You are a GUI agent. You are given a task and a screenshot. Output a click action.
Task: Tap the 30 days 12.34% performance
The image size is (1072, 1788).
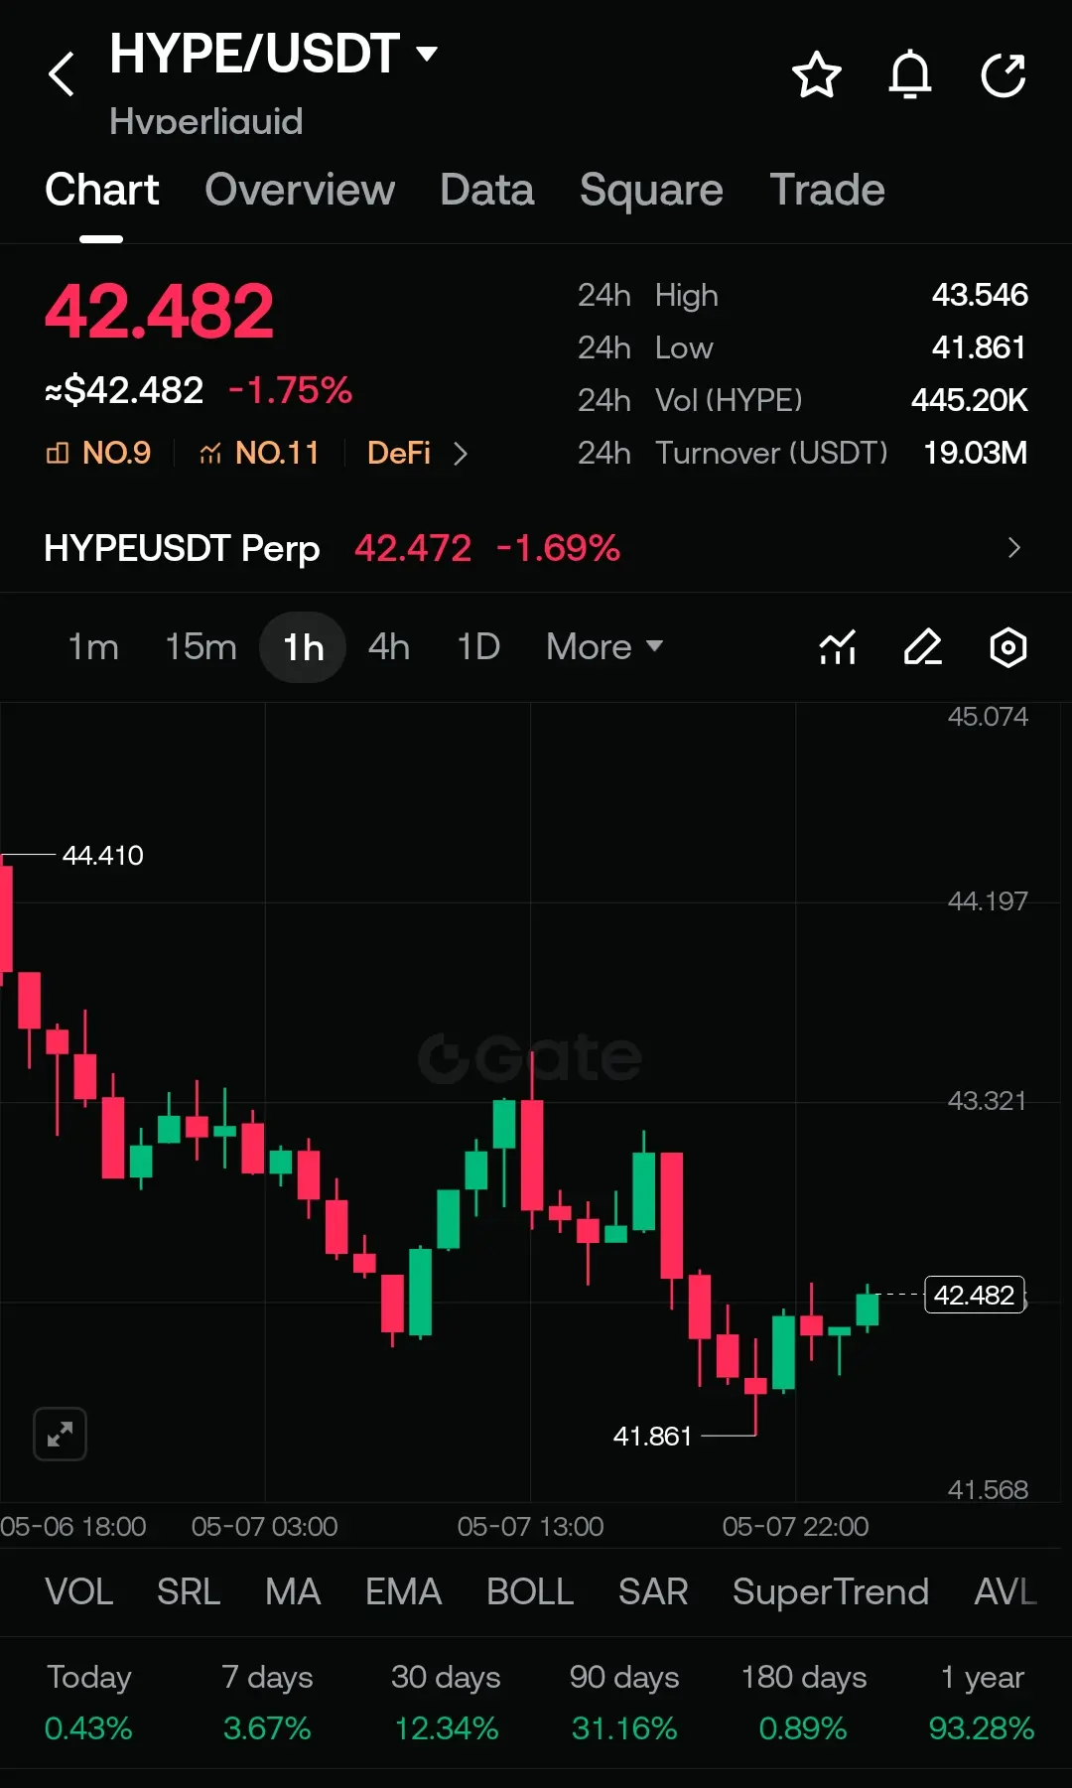click(x=446, y=1703)
